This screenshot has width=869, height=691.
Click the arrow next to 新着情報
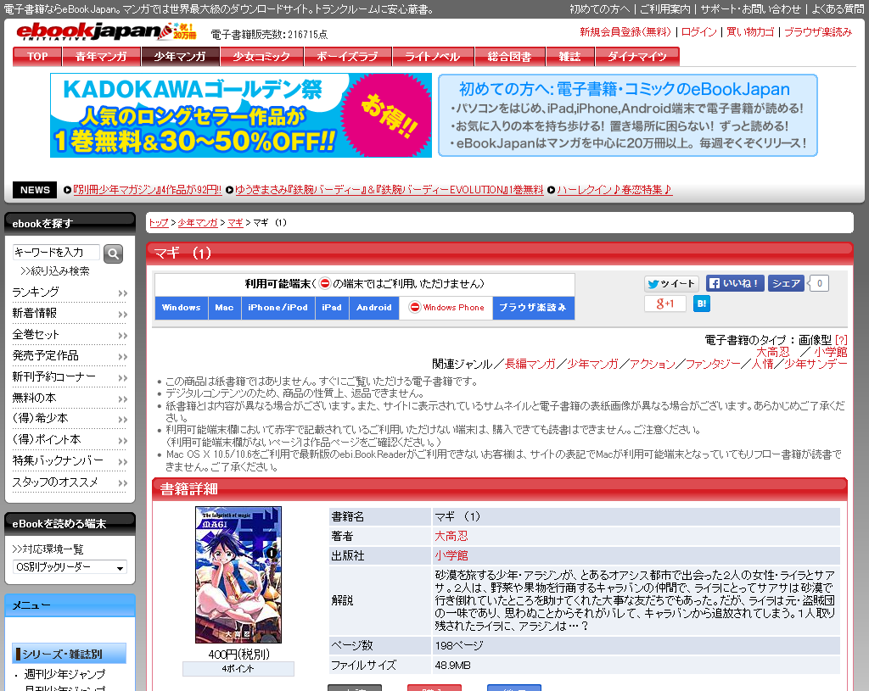point(122,315)
